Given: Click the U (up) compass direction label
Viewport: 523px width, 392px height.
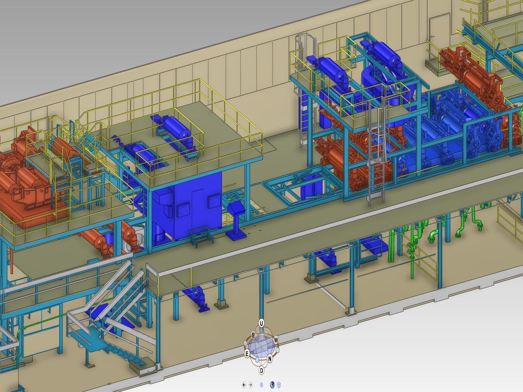Looking at the screenshot, I should [x=261, y=323].
